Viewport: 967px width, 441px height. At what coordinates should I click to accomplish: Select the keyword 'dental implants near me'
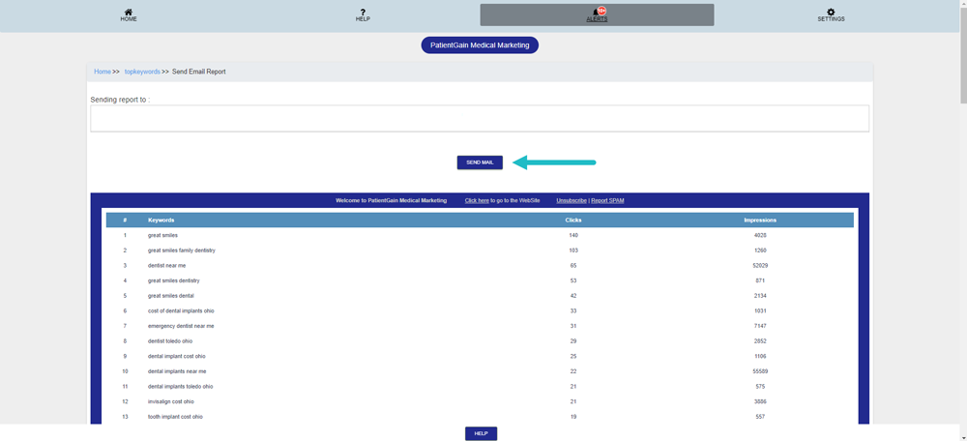(177, 371)
